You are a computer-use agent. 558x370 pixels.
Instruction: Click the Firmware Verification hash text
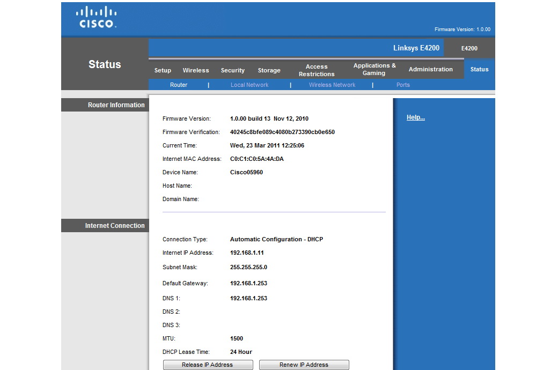pos(282,132)
